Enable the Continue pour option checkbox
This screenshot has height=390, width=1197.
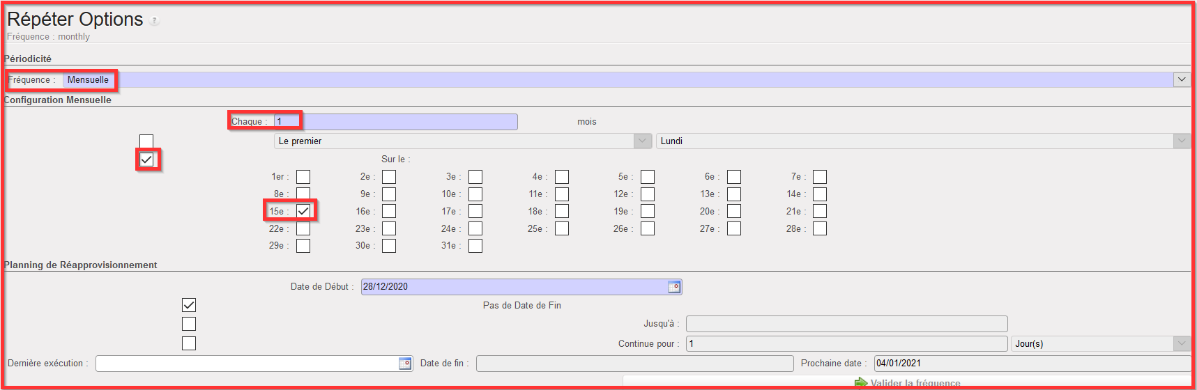189,343
